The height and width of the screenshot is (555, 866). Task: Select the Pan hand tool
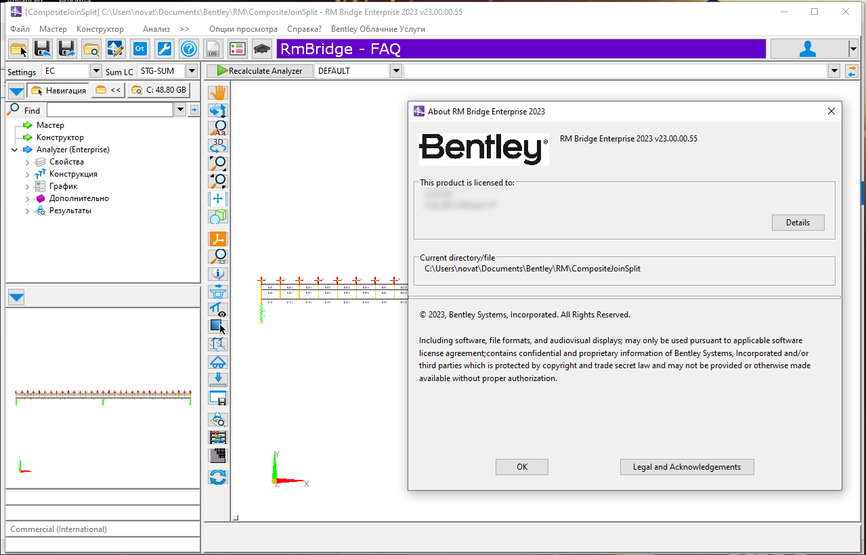(x=218, y=93)
